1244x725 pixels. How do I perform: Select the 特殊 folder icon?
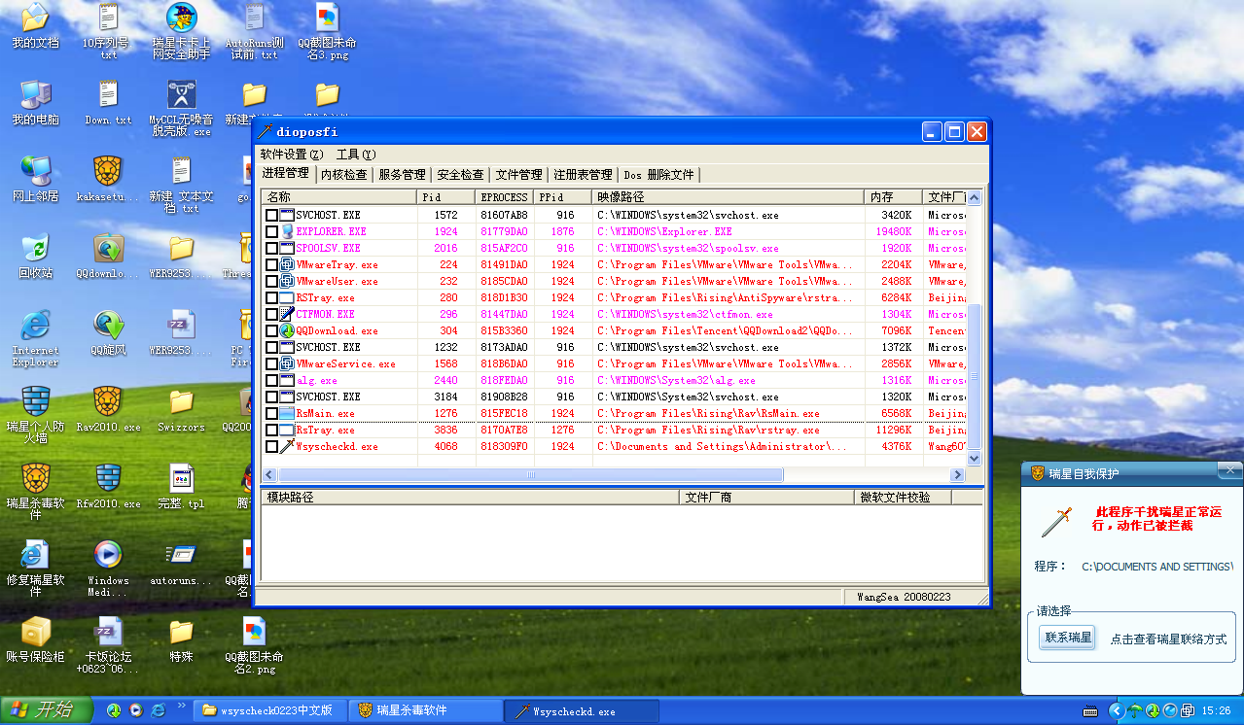click(x=181, y=639)
